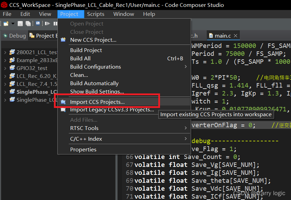Screen dimensions: 291x200
Task: Click the Import CCS Projects folder icon
Action: [63, 102]
